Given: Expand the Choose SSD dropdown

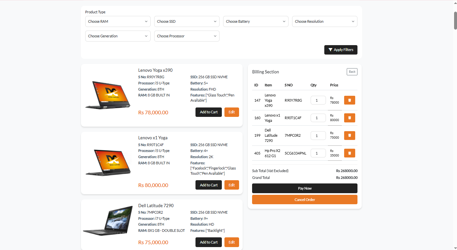Looking at the screenshot, I should coord(187,21).
